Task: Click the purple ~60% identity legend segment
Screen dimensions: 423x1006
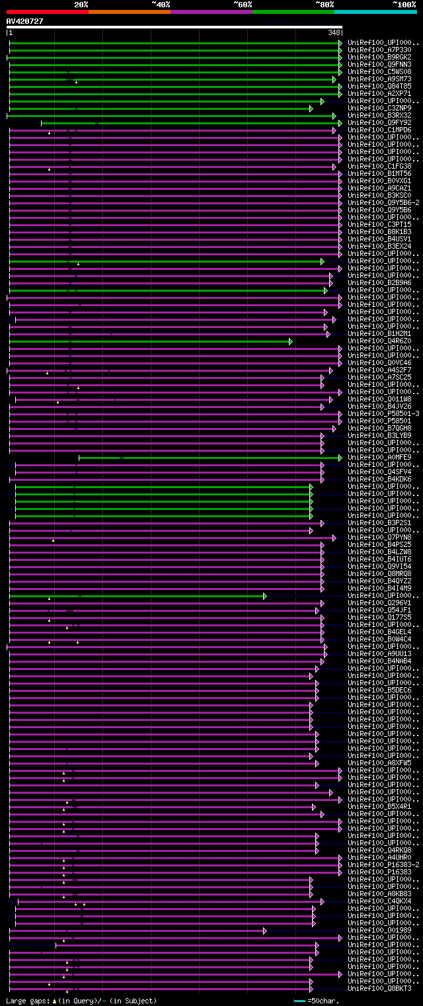Action: (211, 12)
